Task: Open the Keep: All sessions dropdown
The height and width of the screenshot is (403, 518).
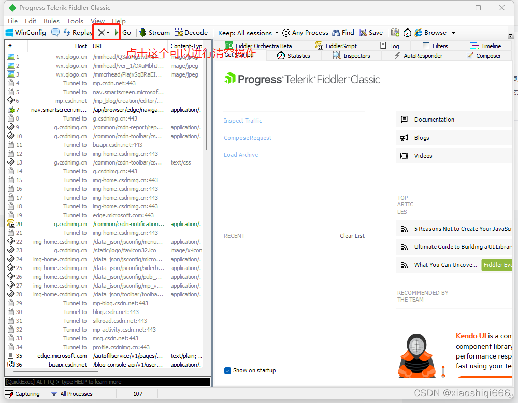Action: (x=248, y=33)
